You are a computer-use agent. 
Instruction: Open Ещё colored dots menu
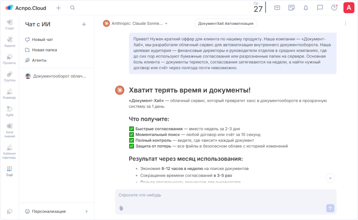10,171
